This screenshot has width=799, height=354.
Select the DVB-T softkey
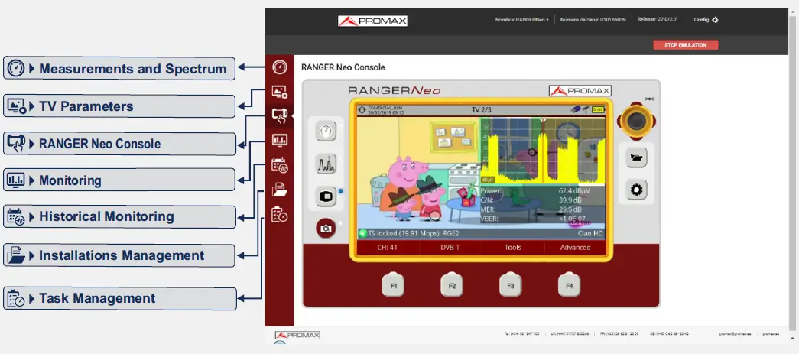click(x=450, y=248)
